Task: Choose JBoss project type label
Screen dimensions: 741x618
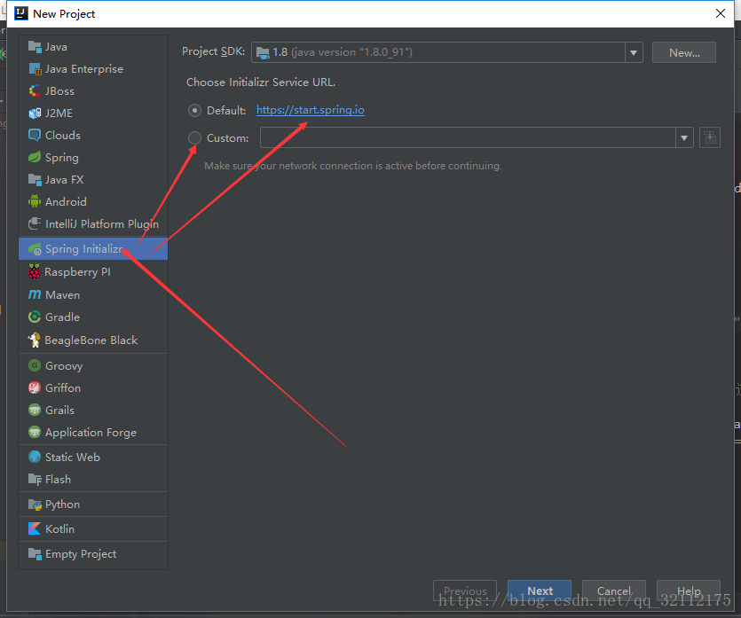Action: (x=59, y=90)
